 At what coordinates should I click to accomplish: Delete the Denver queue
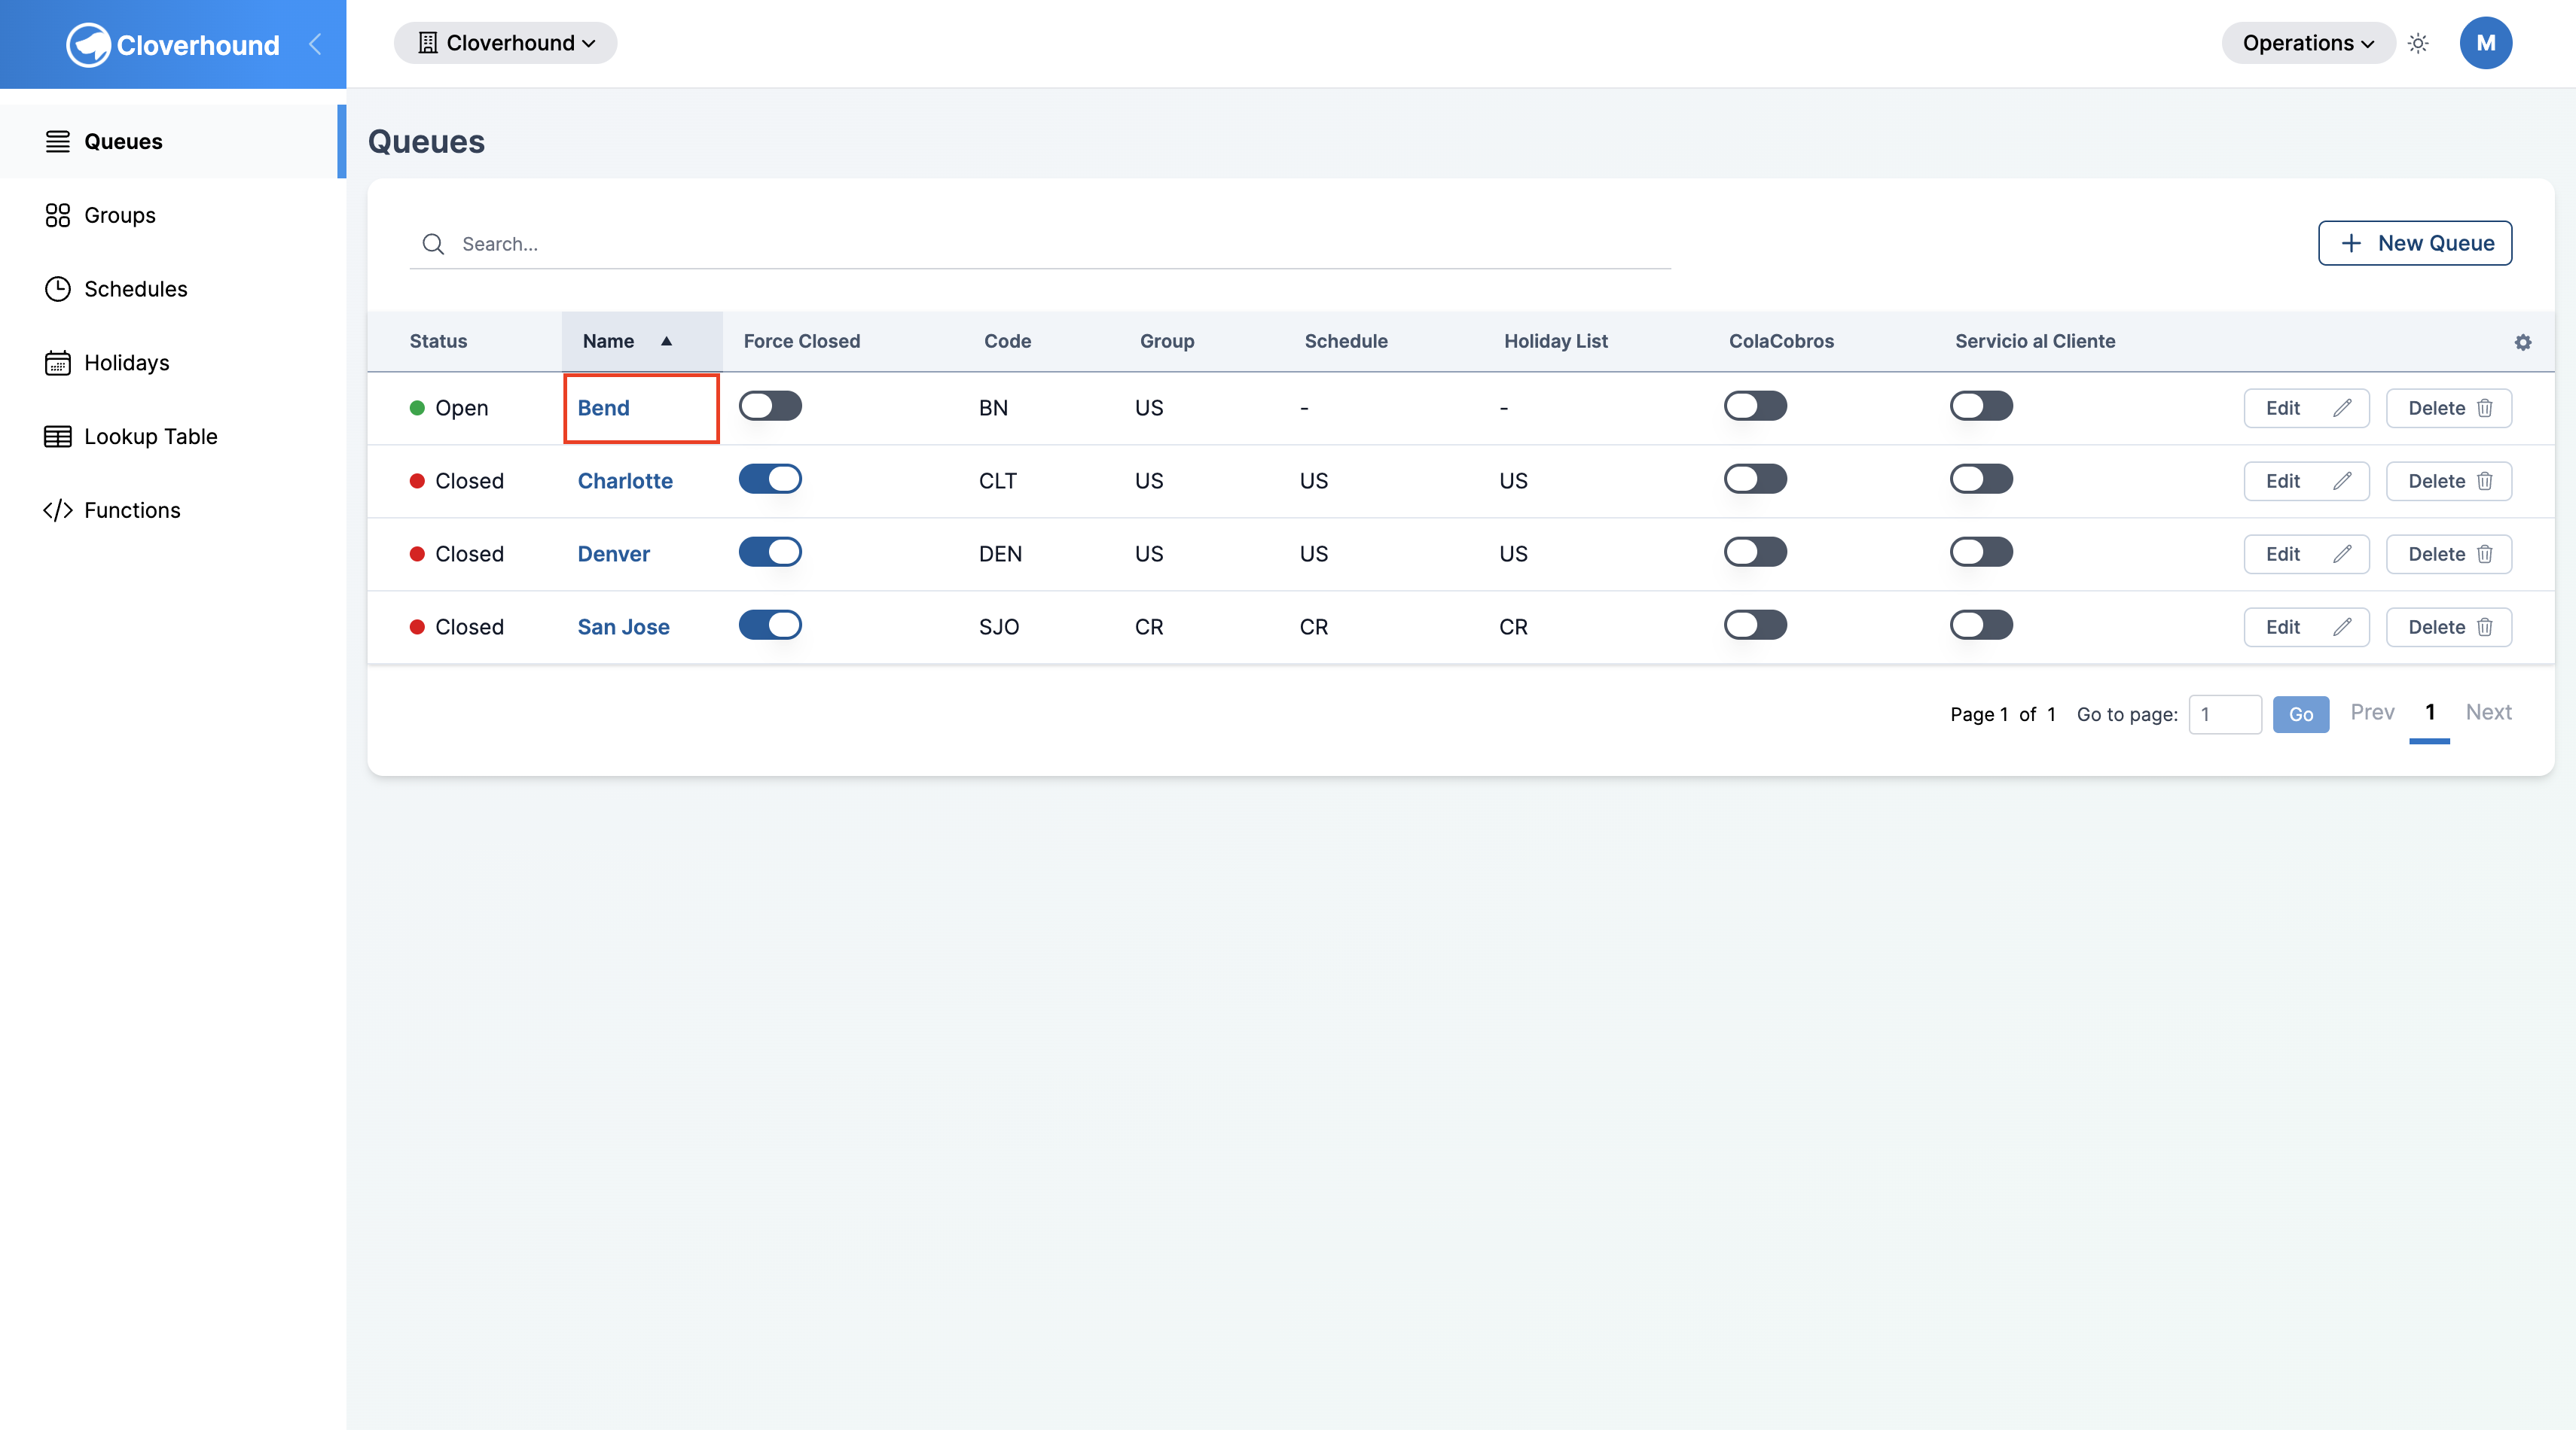pyautogui.click(x=2449, y=554)
